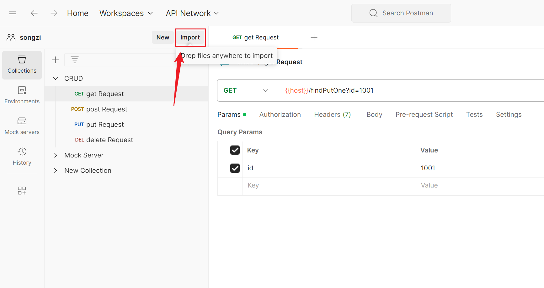Click the empty Value placeholder cell
This screenshot has width=544, height=288.
pos(480,186)
